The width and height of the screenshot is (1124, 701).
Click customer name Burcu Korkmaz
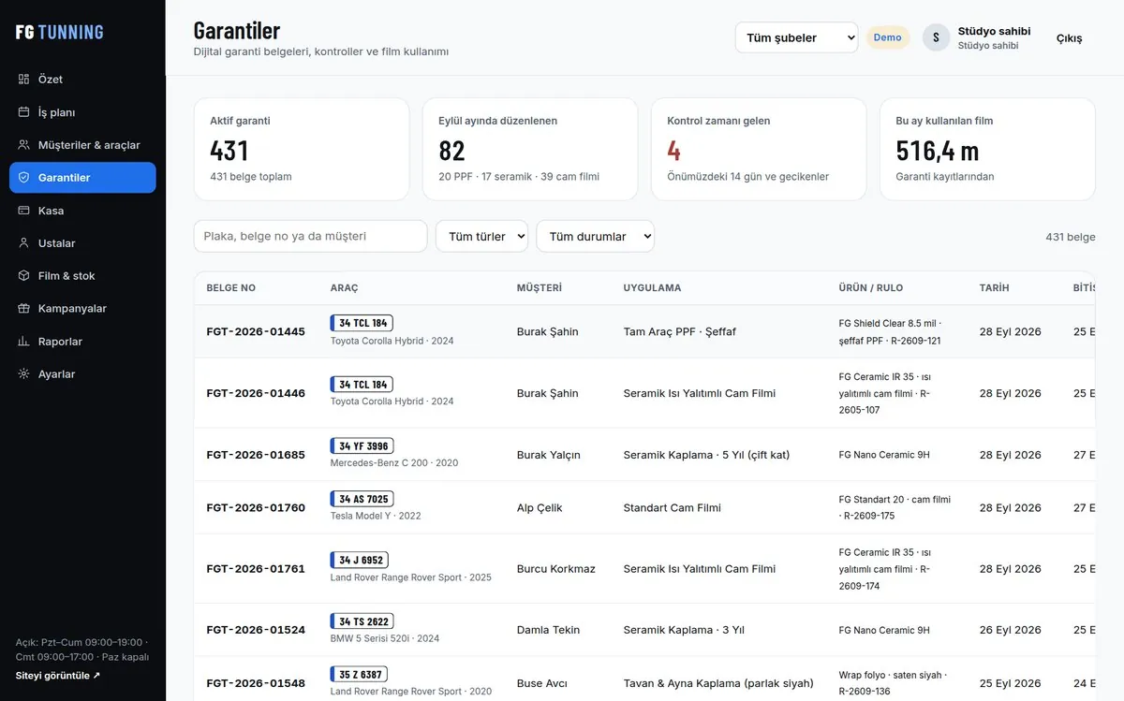point(556,569)
